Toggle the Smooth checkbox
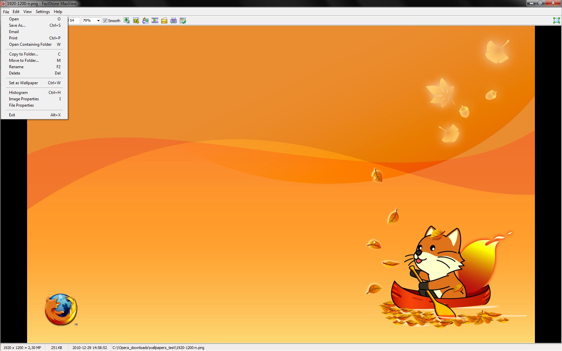Viewport: 562px width, 351px height. point(105,21)
